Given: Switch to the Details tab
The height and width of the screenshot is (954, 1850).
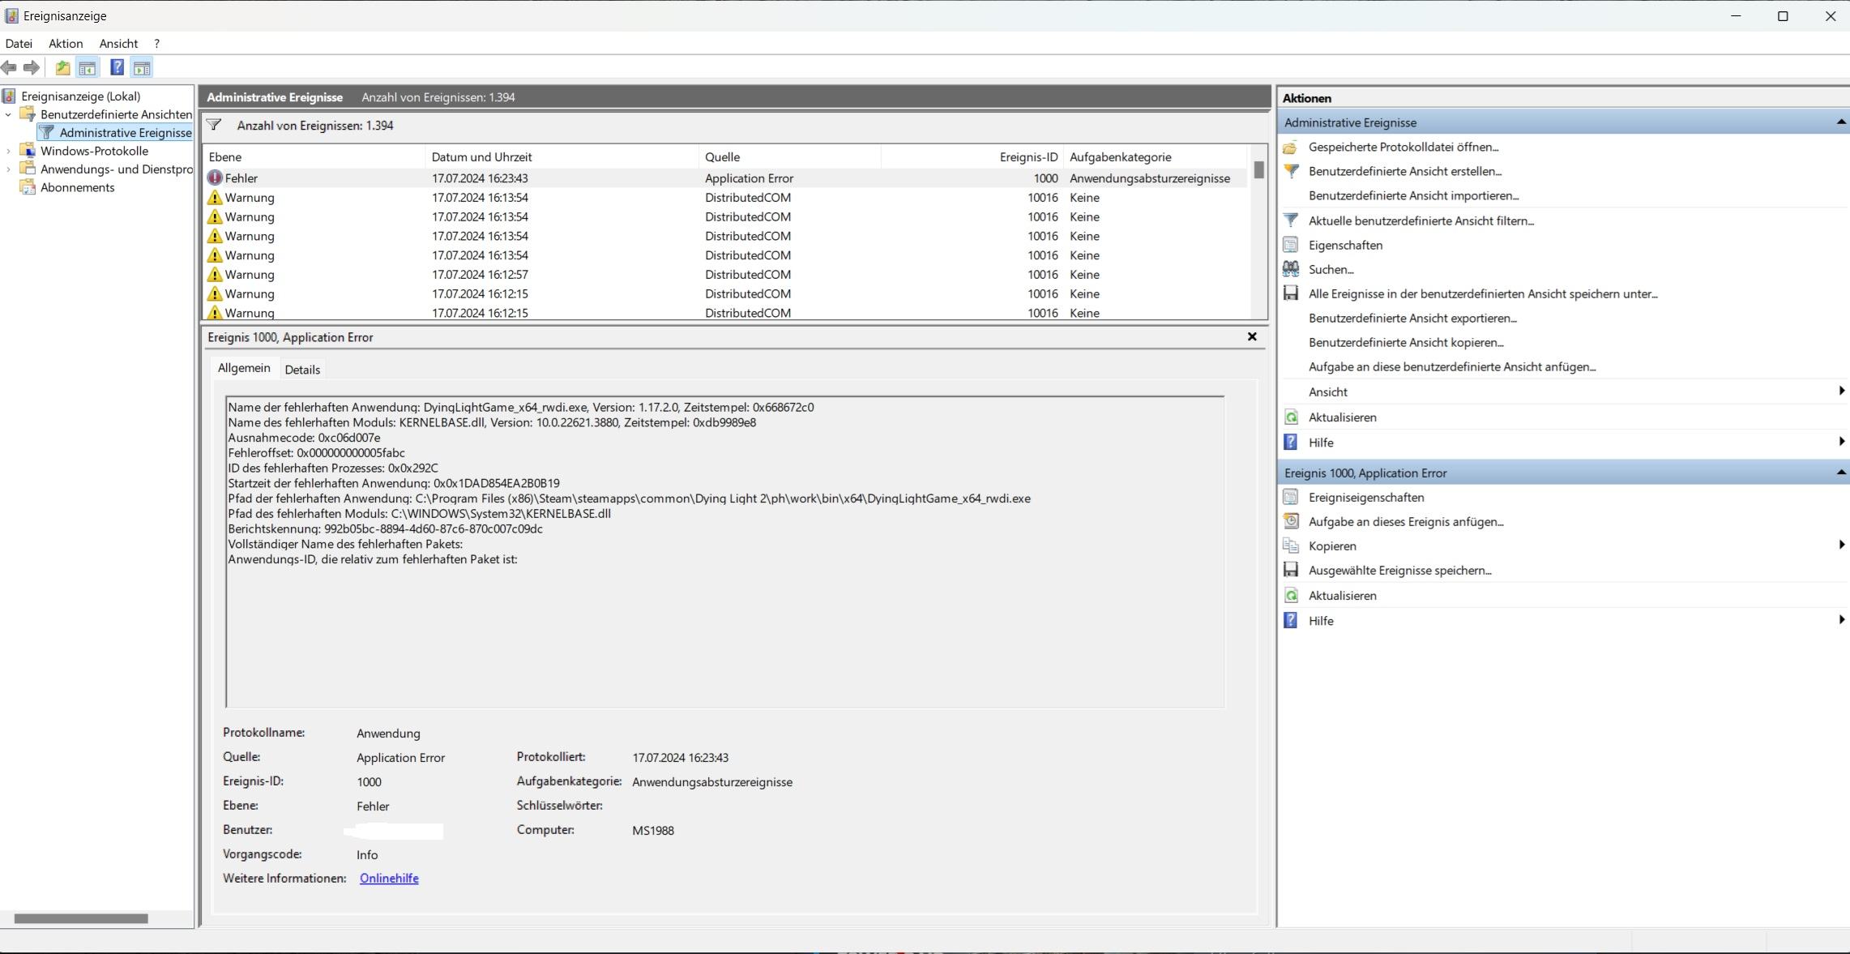Looking at the screenshot, I should pyautogui.click(x=302, y=370).
